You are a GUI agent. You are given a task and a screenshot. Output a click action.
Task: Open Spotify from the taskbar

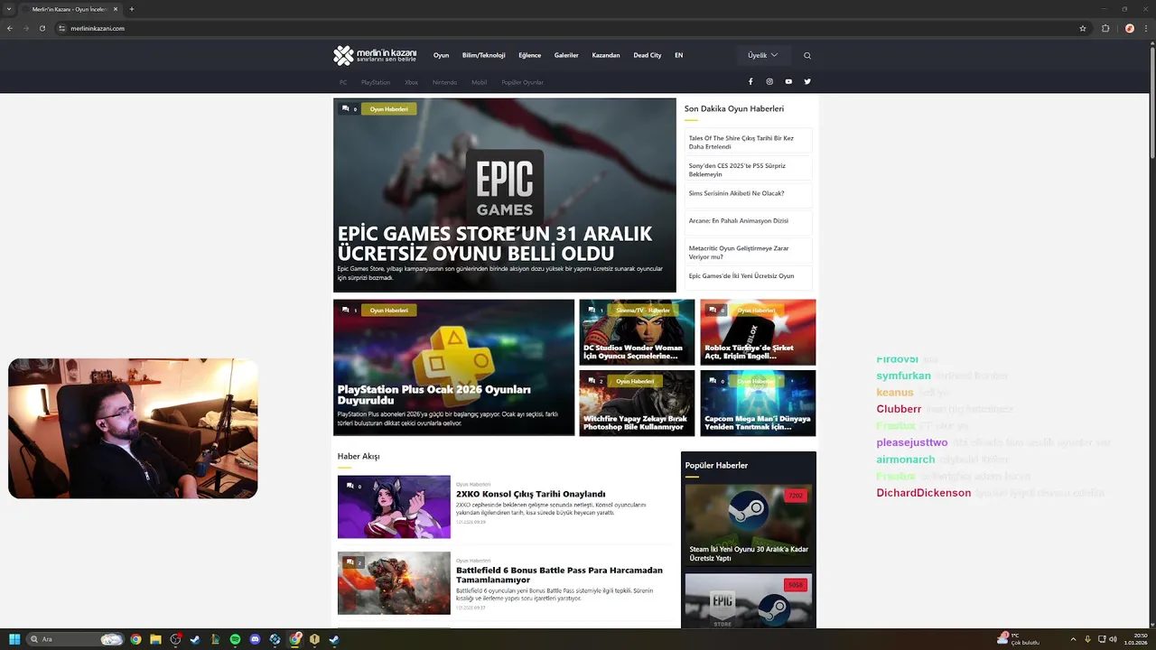(x=235, y=639)
